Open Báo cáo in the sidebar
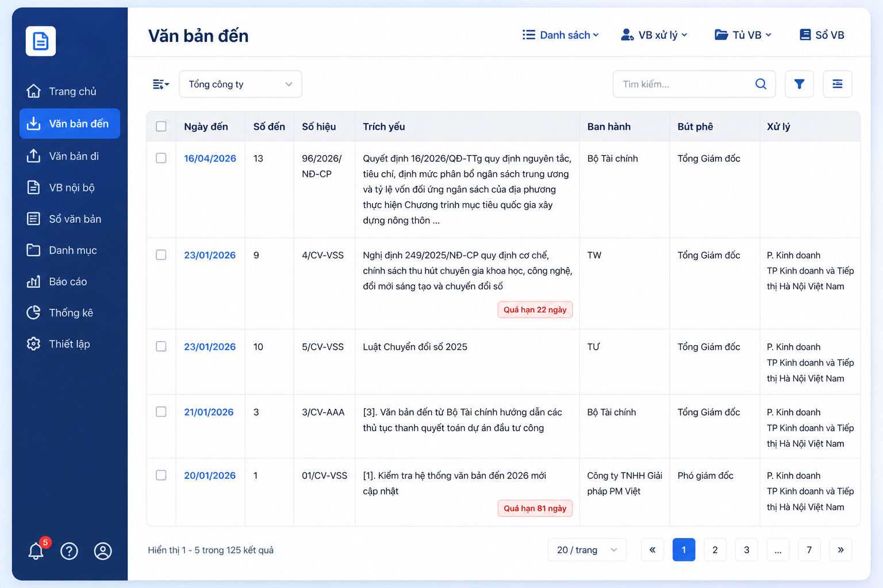 click(70, 281)
